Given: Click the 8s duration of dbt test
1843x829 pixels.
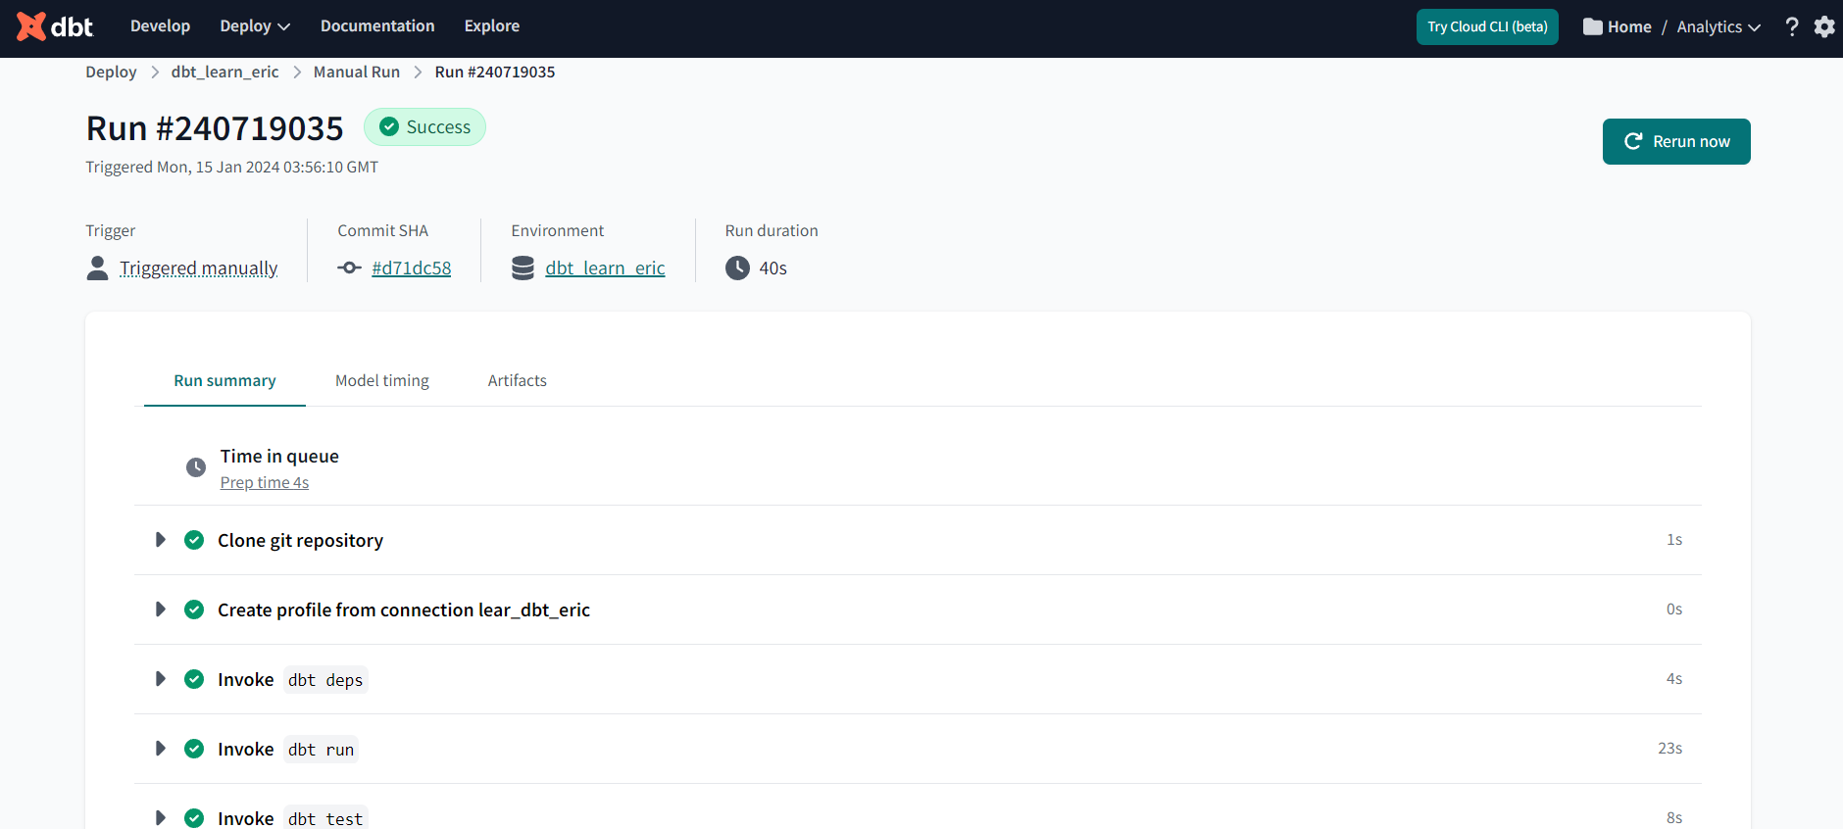Looking at the screenshot, I should 1674,817.
